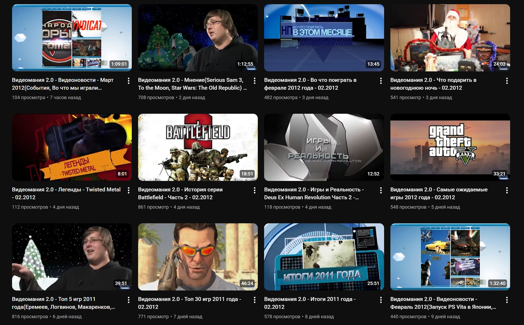Open options menu for Видеоновости Март 2012 video

(x=128, y=81)
